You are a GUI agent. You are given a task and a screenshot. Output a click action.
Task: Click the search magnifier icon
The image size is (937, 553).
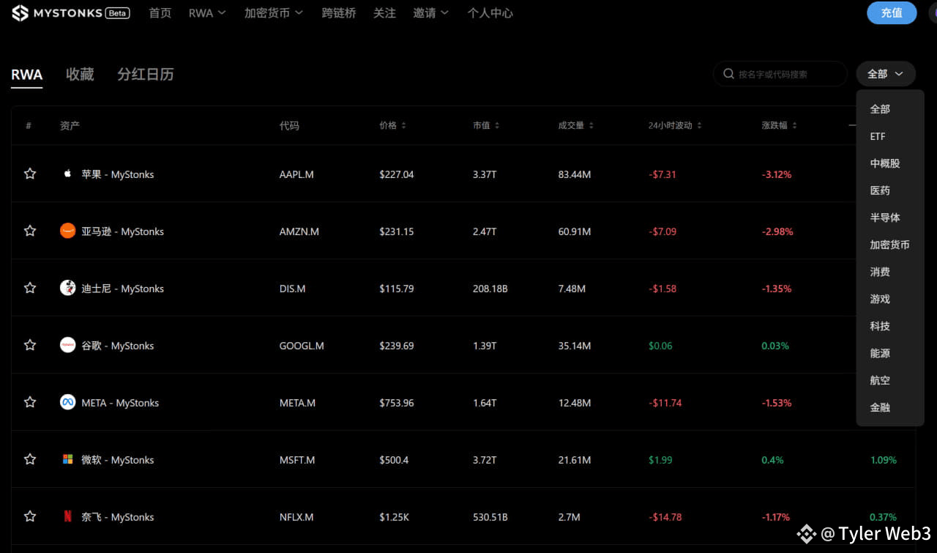[x=728, y=74]
